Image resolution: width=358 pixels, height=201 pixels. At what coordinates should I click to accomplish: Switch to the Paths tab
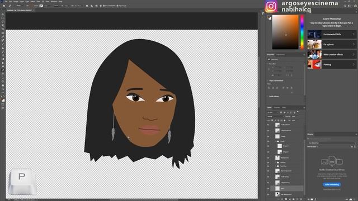284,108
